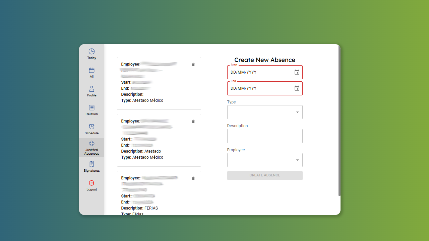Screen dimensions: 429x241
Task: Delete the second absence with description Atestado
Action: (193, 122)
